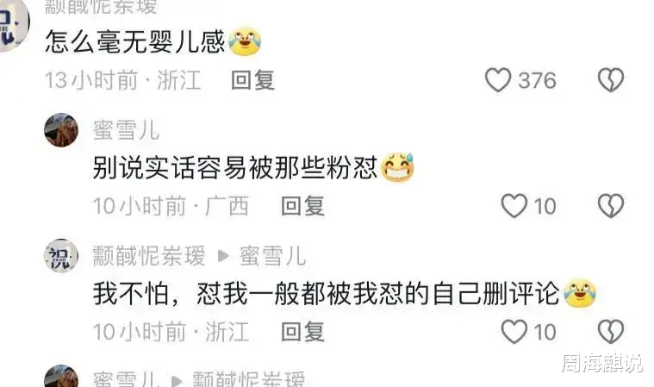Dislike the 怎么毫无婴儿感 comment
654x387 pixels.
click(x=611, y=79)
